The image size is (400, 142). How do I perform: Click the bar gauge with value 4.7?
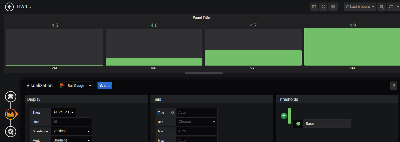(253, 47)
